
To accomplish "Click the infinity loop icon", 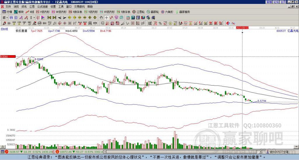I will coord(233,23).
